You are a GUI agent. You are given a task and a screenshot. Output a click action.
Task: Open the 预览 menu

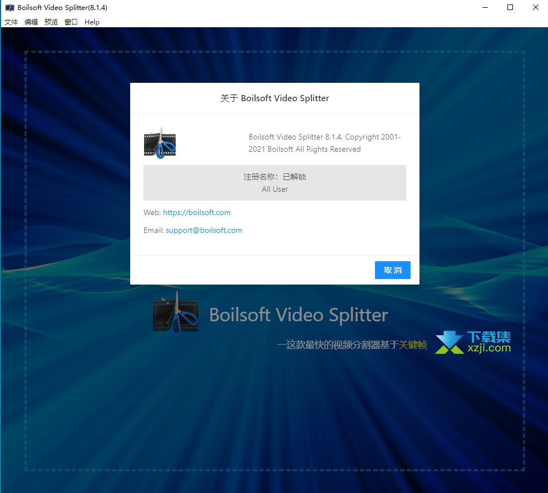pyautogui.click(x=51, y=22)
